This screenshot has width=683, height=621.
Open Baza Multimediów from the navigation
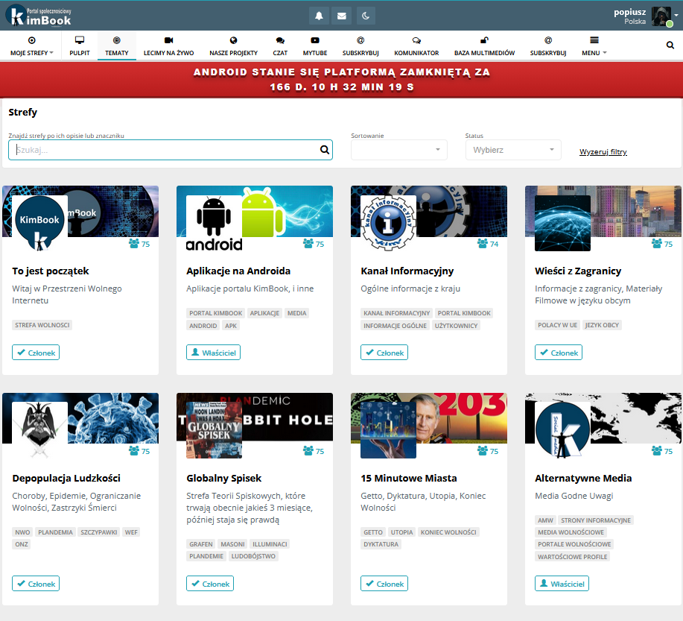(x=484, y=45)
